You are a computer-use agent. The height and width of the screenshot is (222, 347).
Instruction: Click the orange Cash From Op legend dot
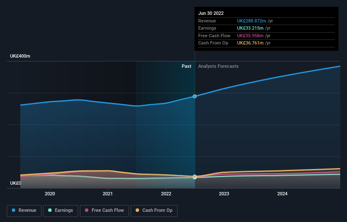[137, 210]
